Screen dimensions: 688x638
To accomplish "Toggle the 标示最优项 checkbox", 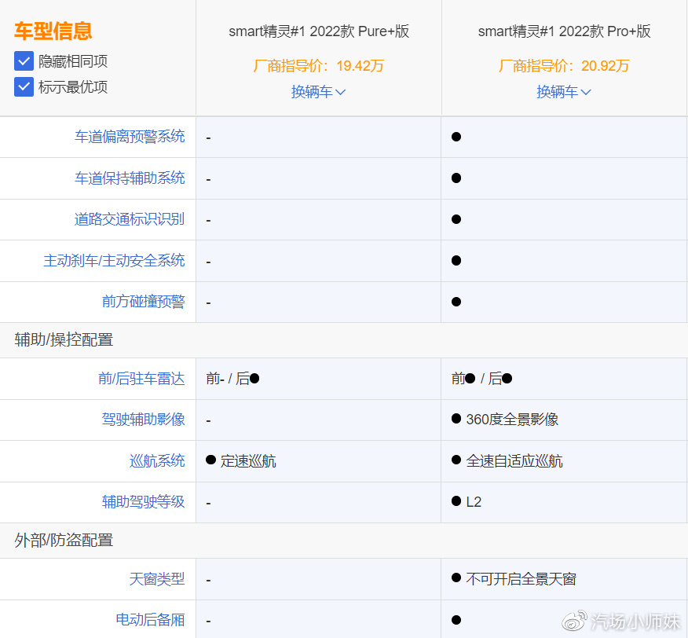I will tap(24, 87).
